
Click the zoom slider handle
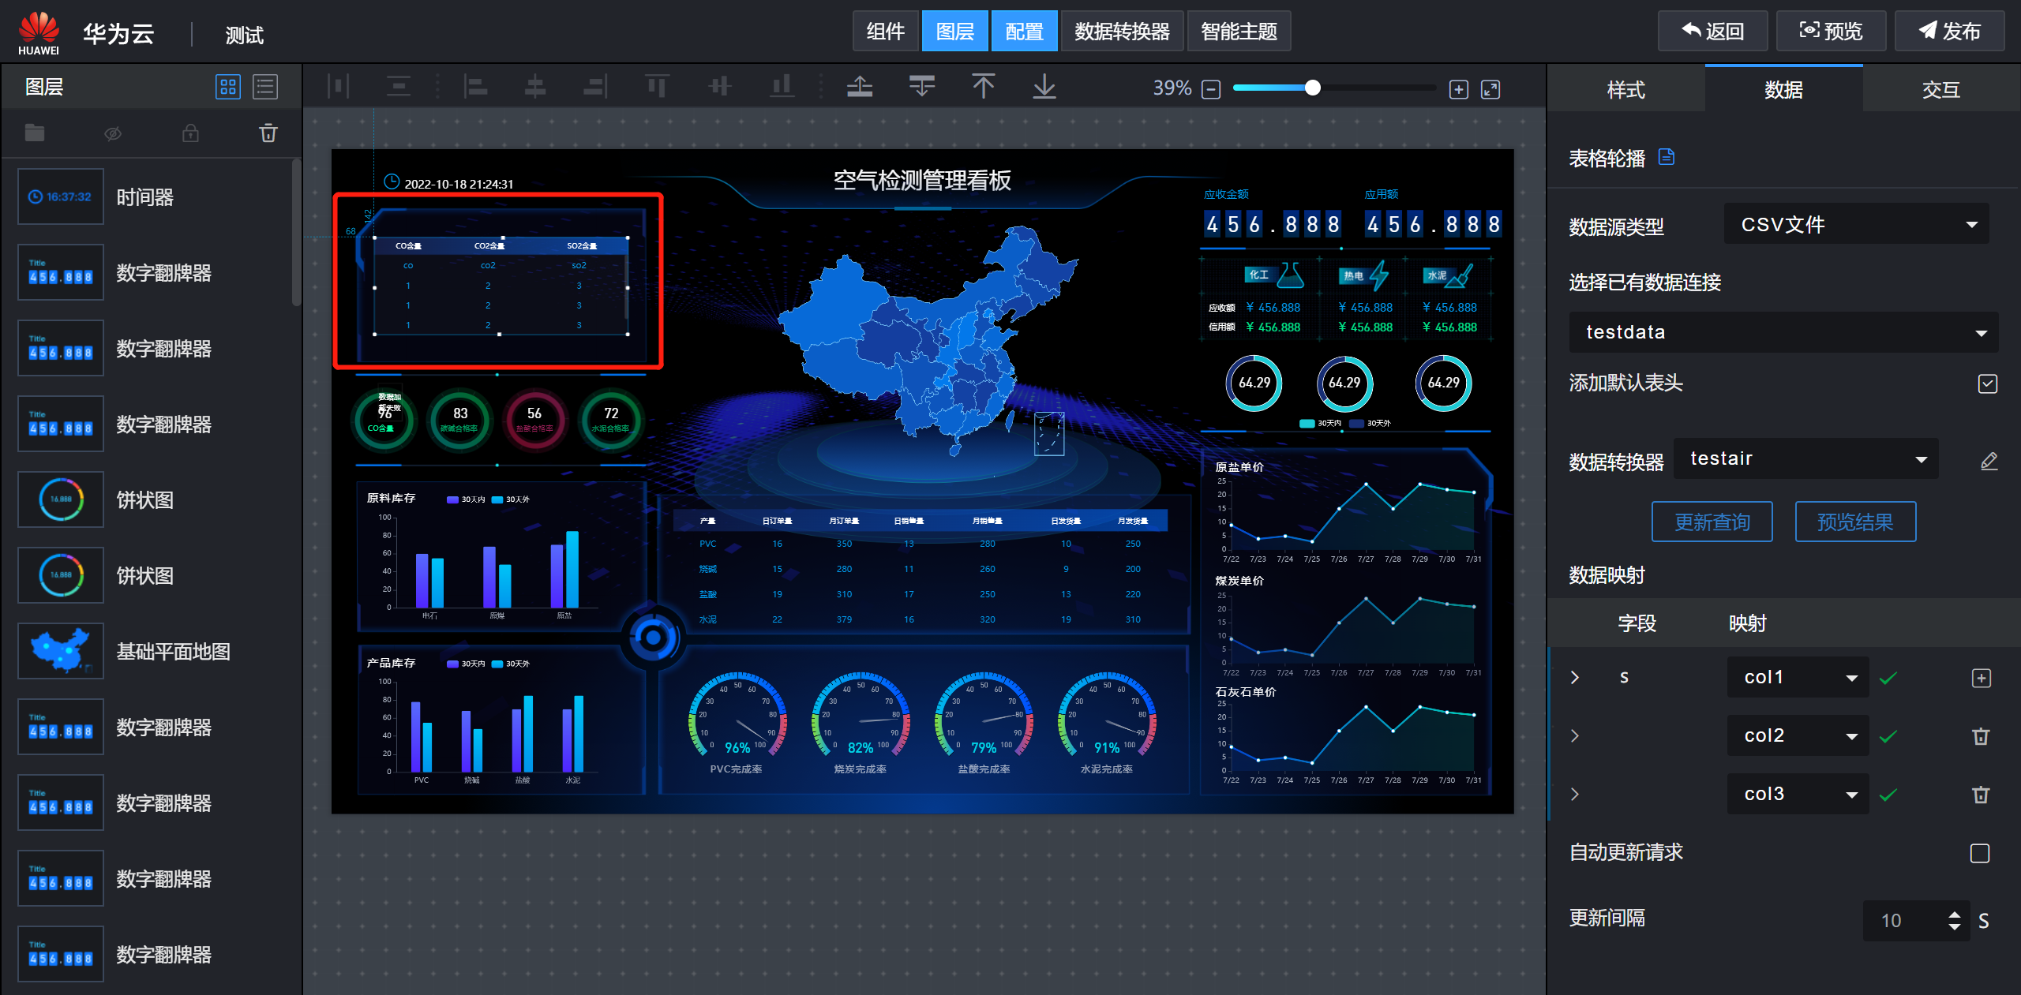pos(1312,88)
